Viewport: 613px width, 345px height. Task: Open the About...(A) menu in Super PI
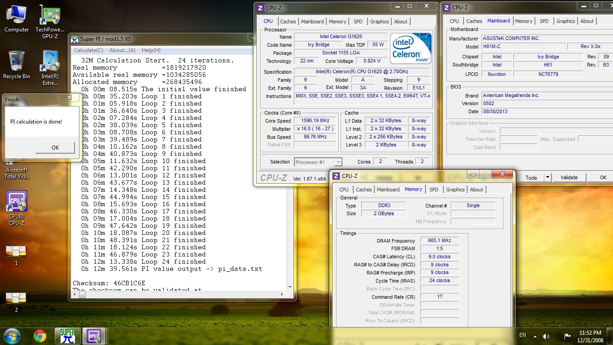point(123,50)
